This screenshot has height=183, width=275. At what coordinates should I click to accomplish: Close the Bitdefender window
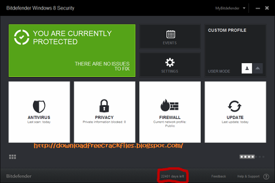(x=267, y=8)
